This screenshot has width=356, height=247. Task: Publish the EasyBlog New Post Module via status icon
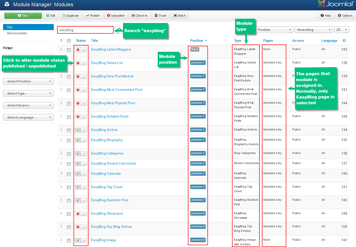[78, 76]
